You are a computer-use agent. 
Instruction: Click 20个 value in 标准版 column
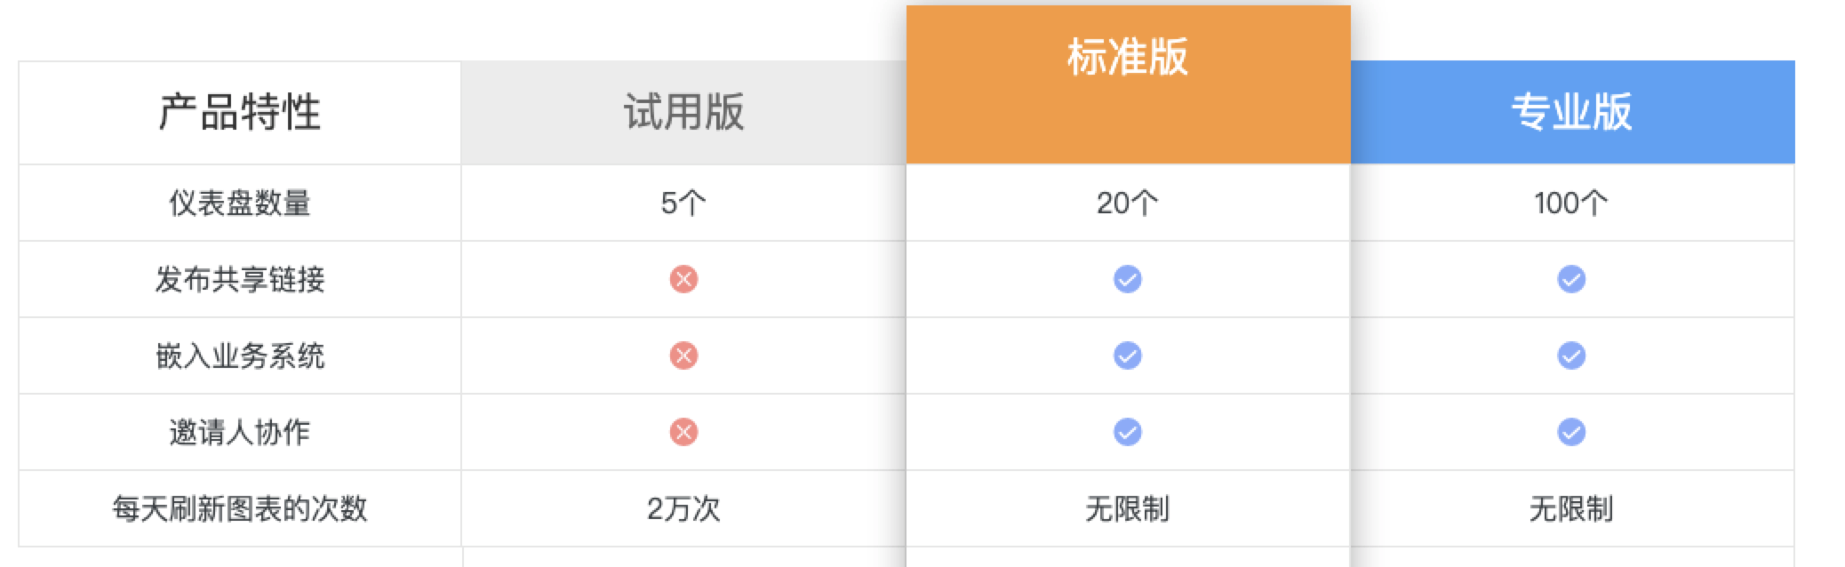1127,203
